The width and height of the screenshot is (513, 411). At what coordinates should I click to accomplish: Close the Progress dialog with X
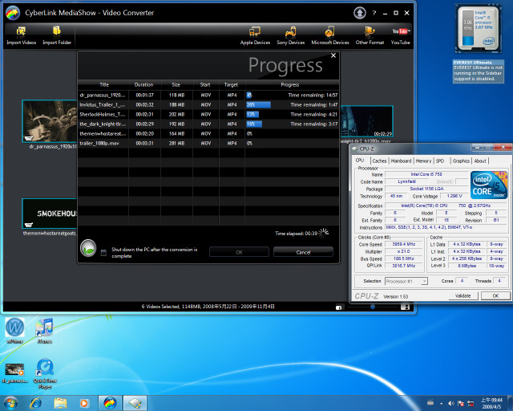333,55
